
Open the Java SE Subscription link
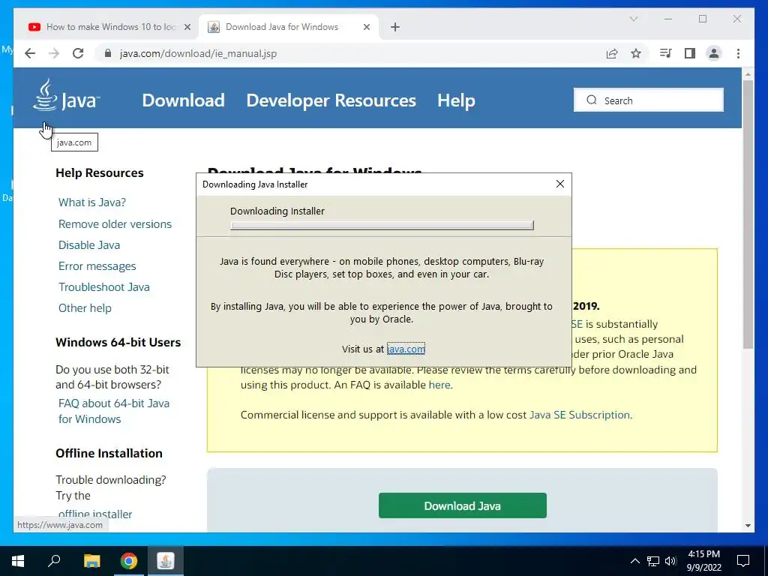coord(580,415)
